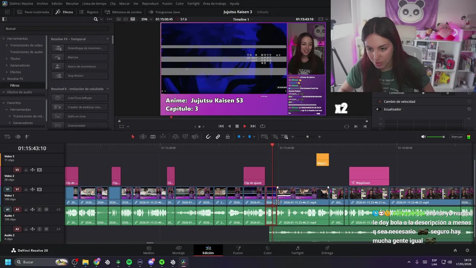Screen dimensions: 476x268
Task: Open Spotify from the Windows taskbar
Action: [x=129, y=262]
